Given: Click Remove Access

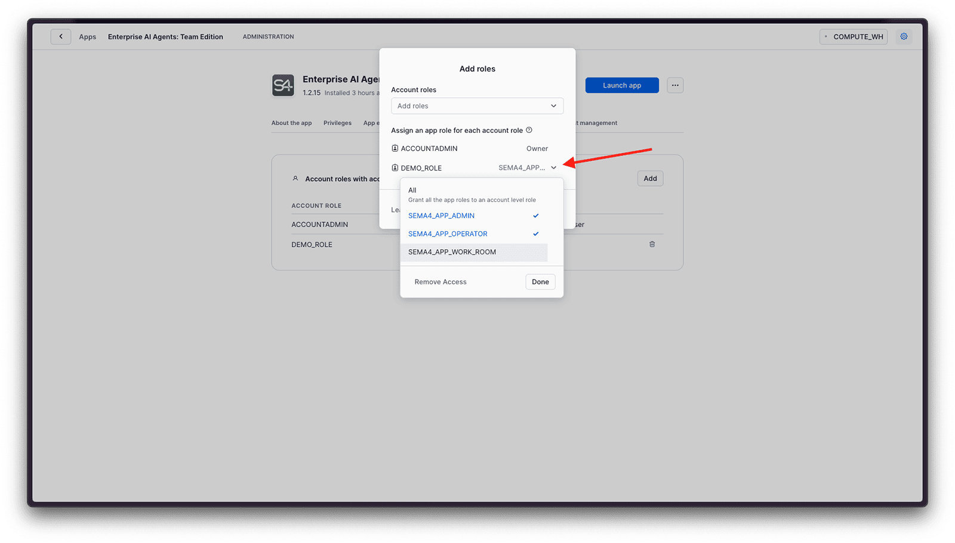Looking at the screenshot, I should tap(440, 282).
